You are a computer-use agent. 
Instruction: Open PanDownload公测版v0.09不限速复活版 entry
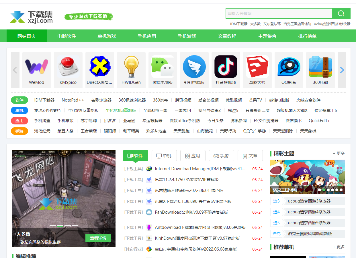click(191, 212)
